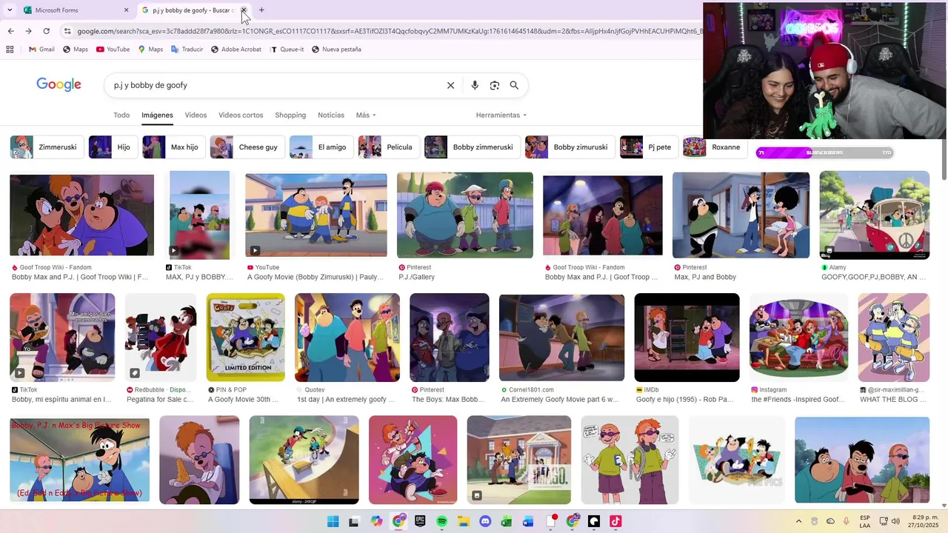
Task: Open Spotify from the taskbar
Action: [441, 521]
